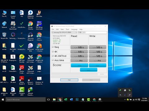
Task: Open the 1 GB test size dropdown
Action: [81, 32]
